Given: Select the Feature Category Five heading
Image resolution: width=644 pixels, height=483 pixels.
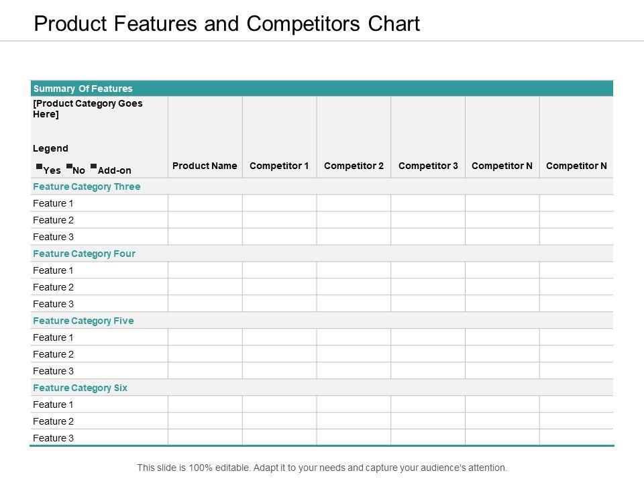Looking at the screenshot, I should [x=83, y=321].
